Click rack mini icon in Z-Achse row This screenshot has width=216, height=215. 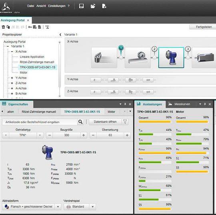pos(113,92)
